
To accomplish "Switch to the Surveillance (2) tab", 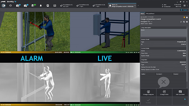I will [83, 6].
